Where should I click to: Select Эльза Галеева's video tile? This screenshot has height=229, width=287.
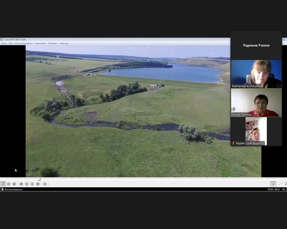tap(256, 102)
